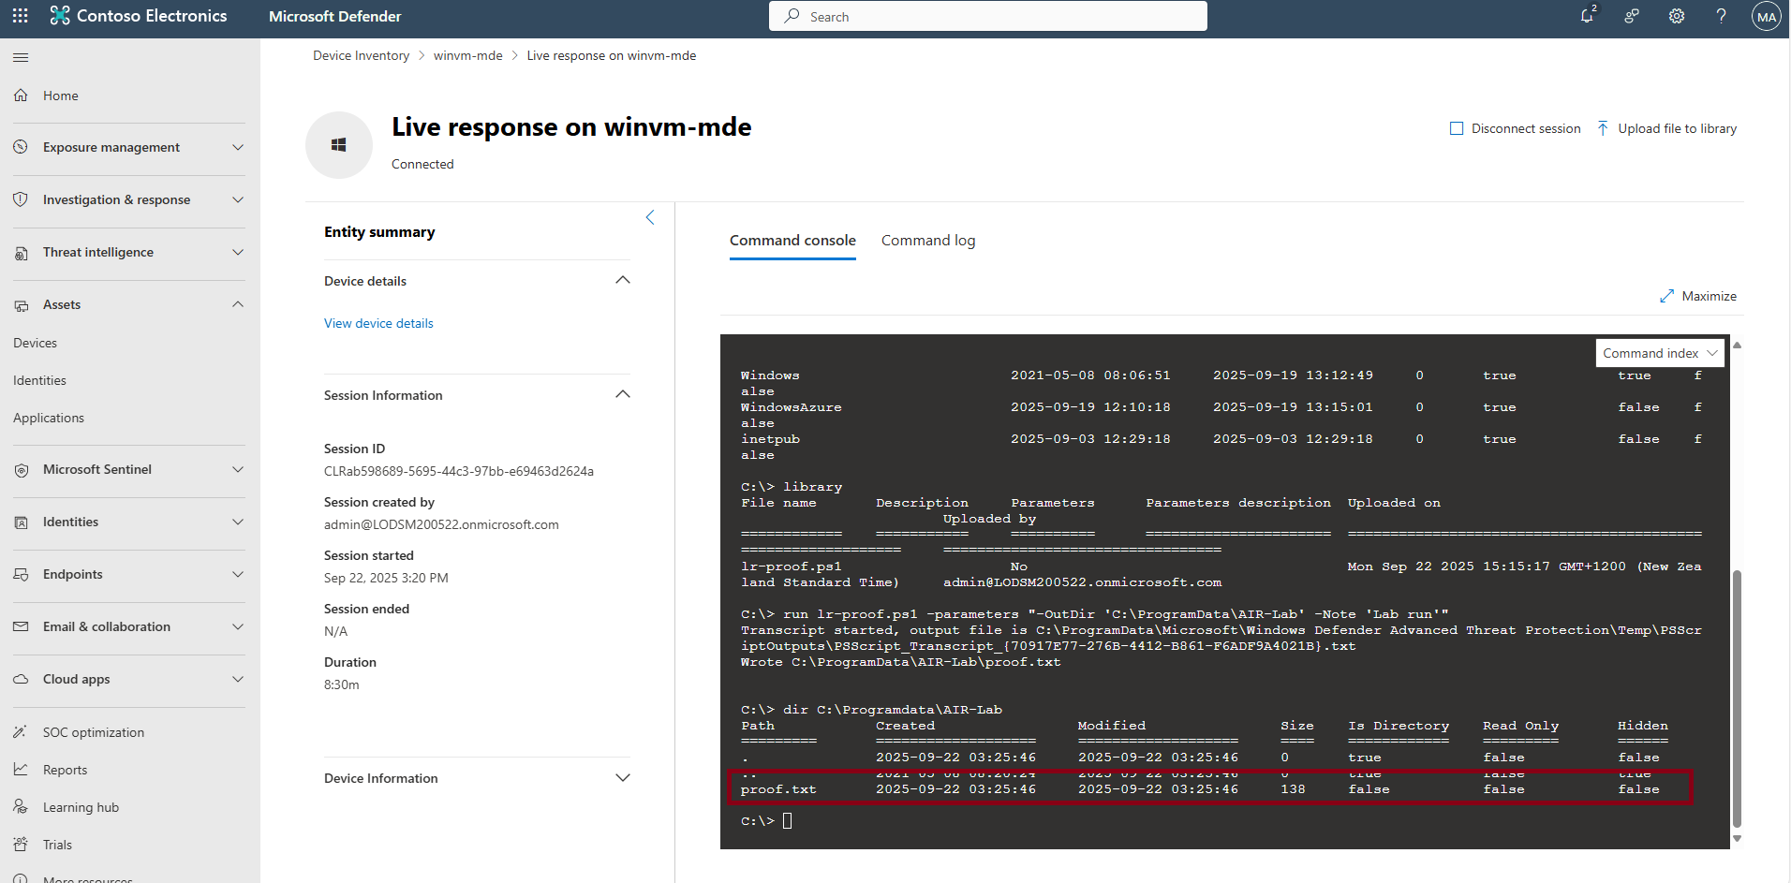Collapse the Assets section chevron
Screen dimensions: 1791x883
[238, 304]
